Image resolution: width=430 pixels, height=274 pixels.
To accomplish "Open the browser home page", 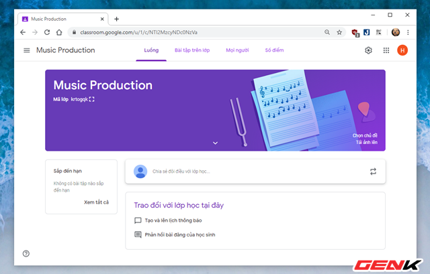I will point(59,32).
